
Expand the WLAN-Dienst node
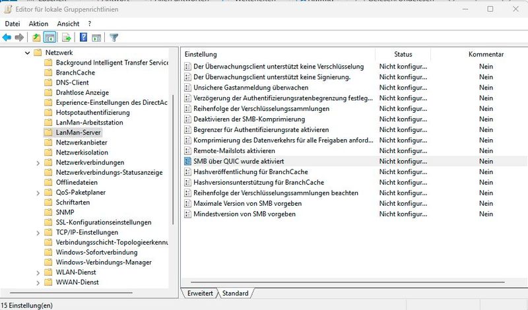(38, 272)
